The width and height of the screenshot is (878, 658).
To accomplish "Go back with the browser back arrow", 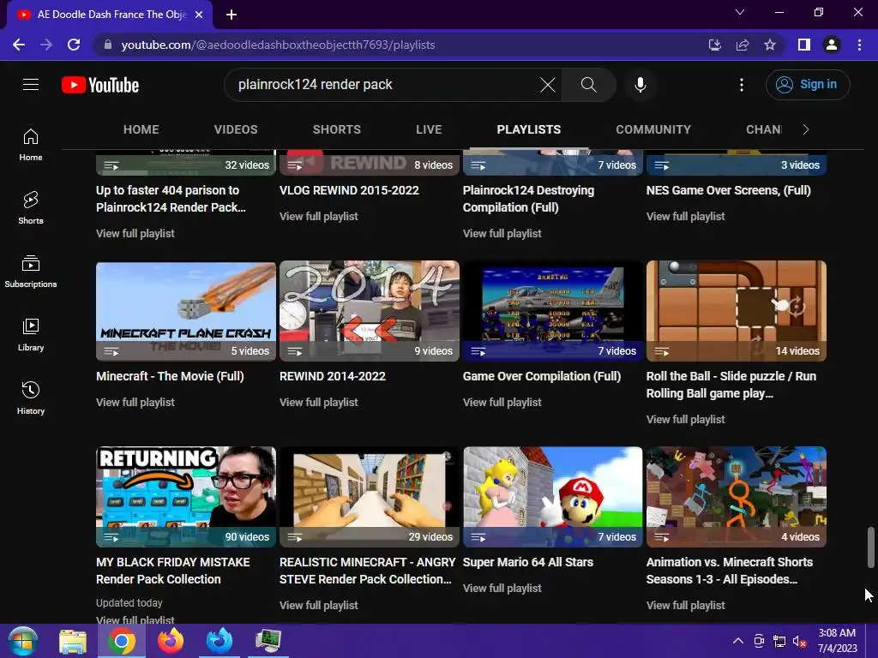I will tap(19, 45).
